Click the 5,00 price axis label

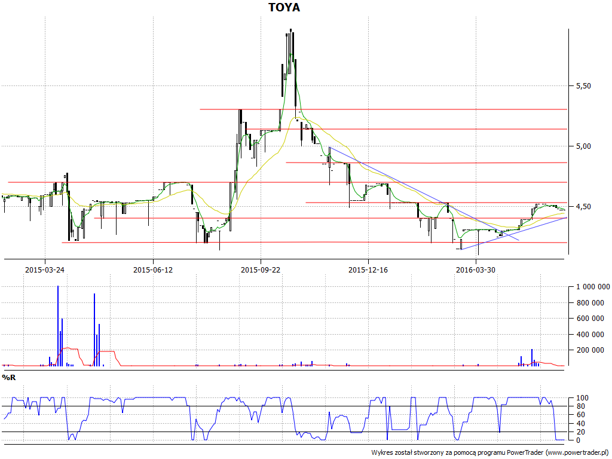tap(583, 146)
